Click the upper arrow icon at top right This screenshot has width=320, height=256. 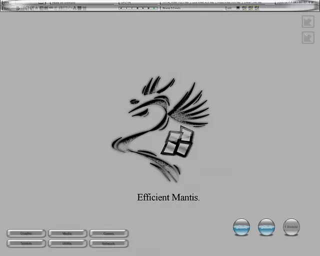[x=308, y=21]
